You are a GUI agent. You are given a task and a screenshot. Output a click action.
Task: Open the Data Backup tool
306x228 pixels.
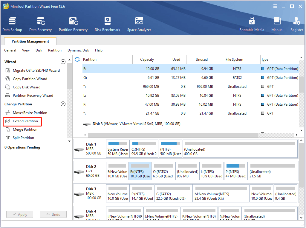[x=12, y=24]
